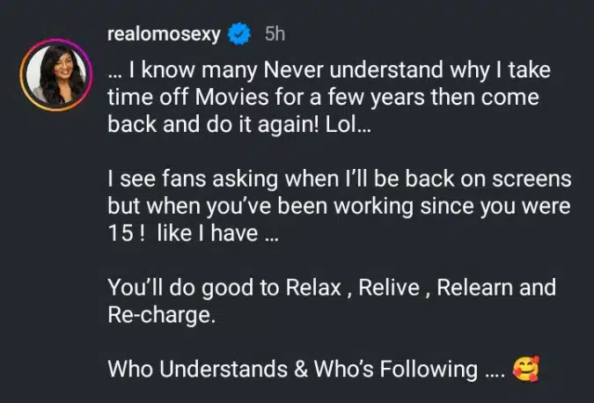Open the realomosexy username link

click(x=165, y=36)
